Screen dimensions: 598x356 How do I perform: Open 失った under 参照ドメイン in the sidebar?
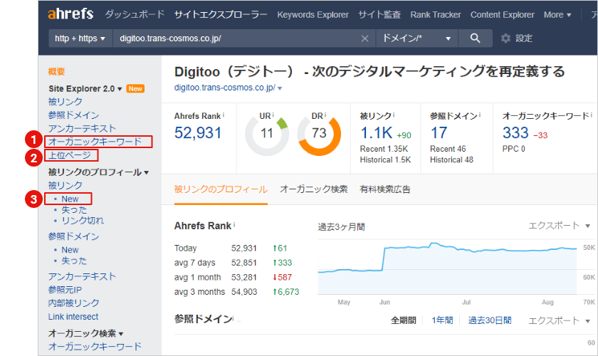point(74,261)
